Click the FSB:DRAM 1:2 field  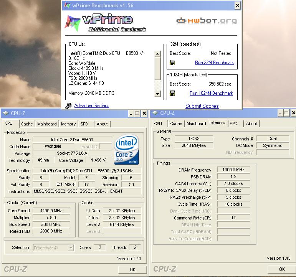[x=233, y=176]
